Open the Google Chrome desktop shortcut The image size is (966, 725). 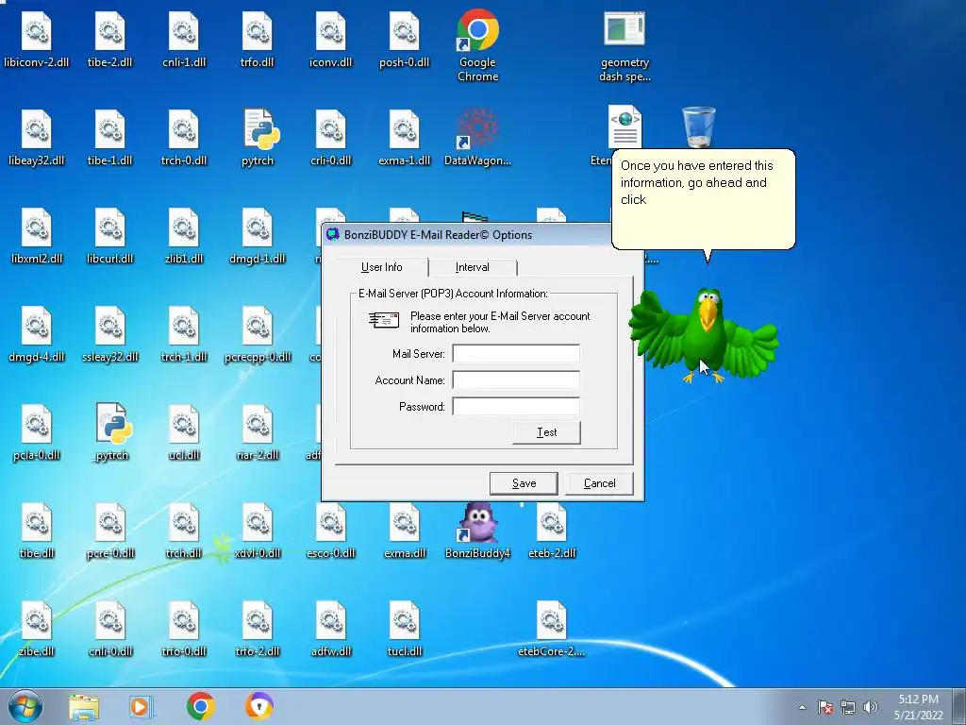(x=477, y=45)
